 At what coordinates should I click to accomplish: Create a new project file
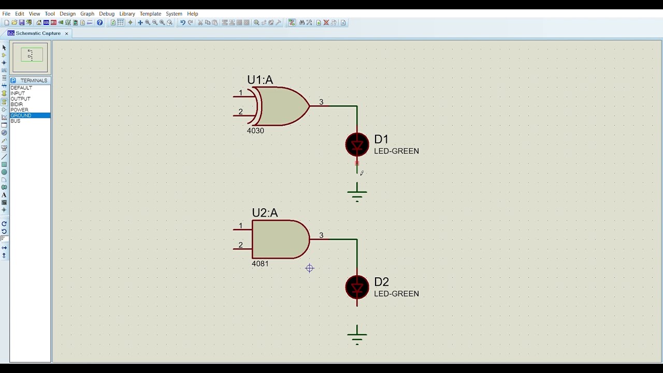(x=7, y=23)
